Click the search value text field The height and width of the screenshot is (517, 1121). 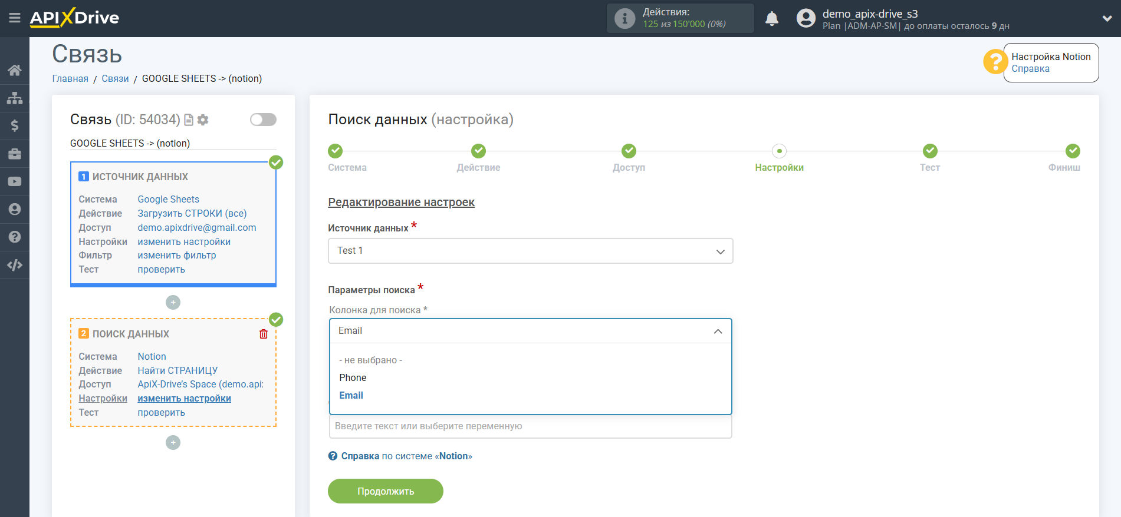(530, 426)
